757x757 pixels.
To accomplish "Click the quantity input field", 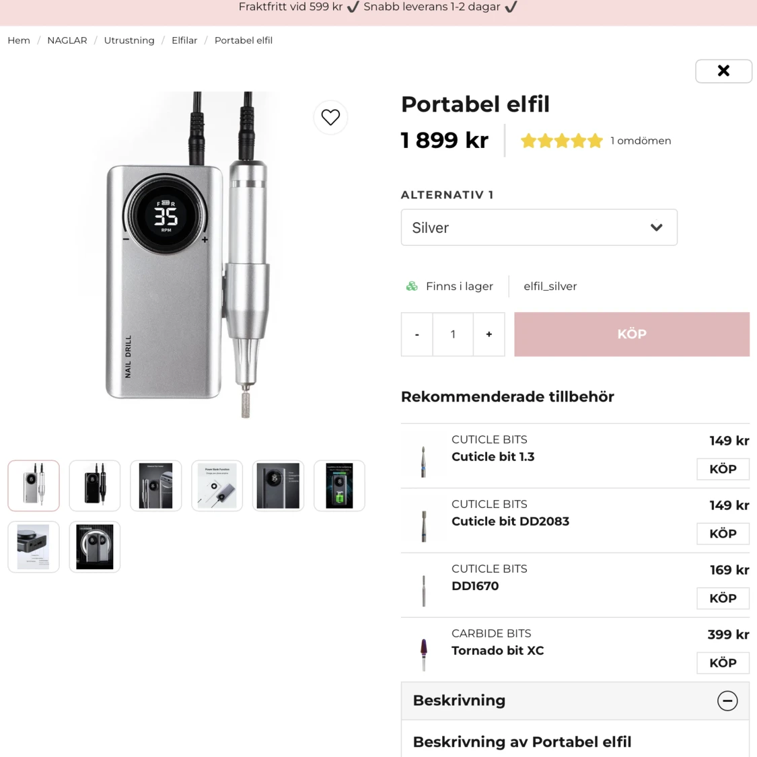I will click(x=453, y=334).
